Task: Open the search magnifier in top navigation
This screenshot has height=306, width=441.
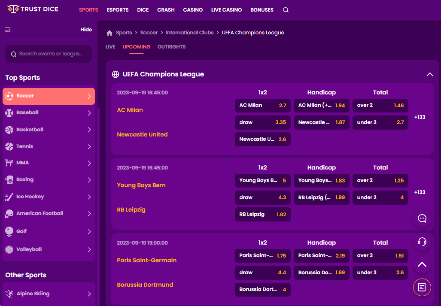Action: point(286,10)
